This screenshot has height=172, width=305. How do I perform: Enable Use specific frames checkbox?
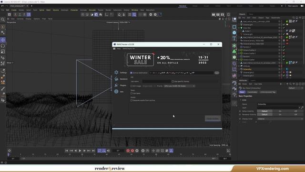coord(173,81)
